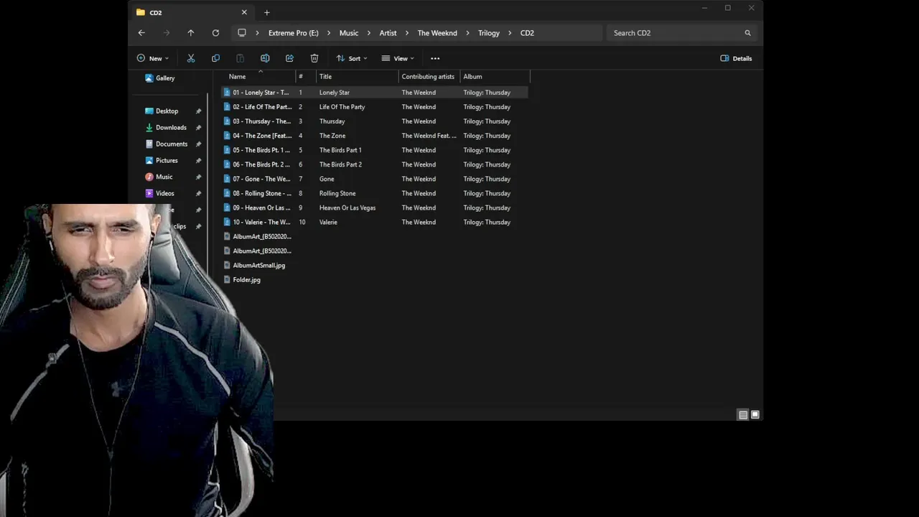
Task: Click the Delete trash icon
Action: tap(314, 58)
